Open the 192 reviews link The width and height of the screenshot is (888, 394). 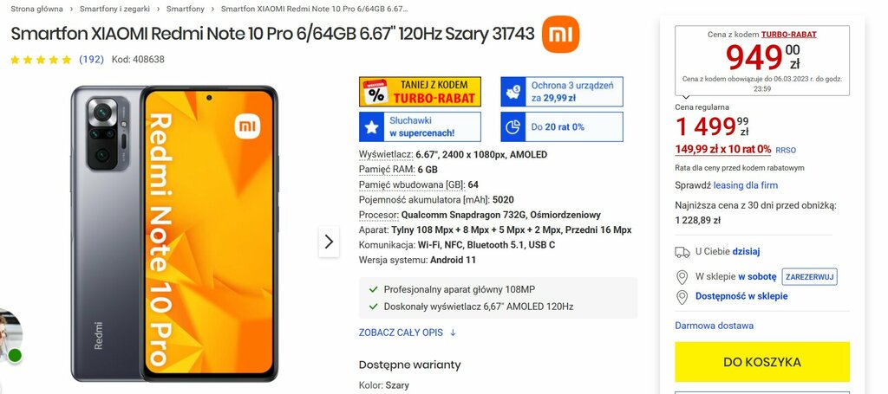tap(90, 60)
